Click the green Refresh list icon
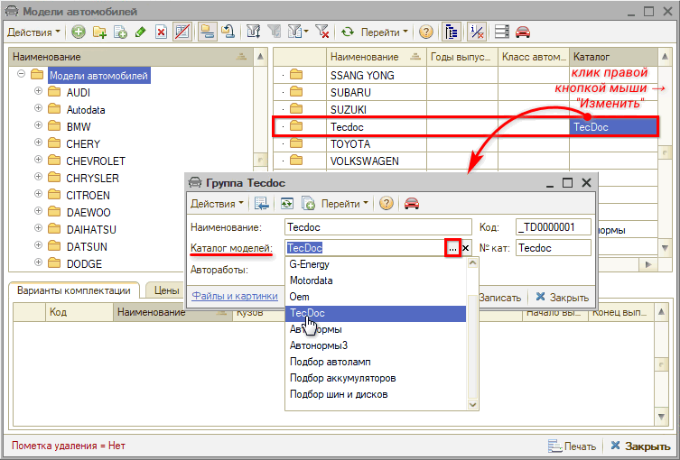680x460 pixels. [x=347, y=32]
